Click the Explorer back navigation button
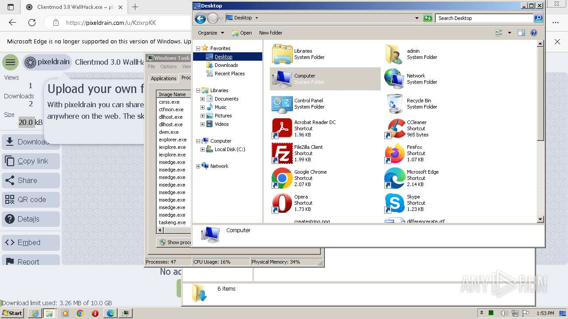The width and height of the screenshot is (568, 319). point(200,18)
